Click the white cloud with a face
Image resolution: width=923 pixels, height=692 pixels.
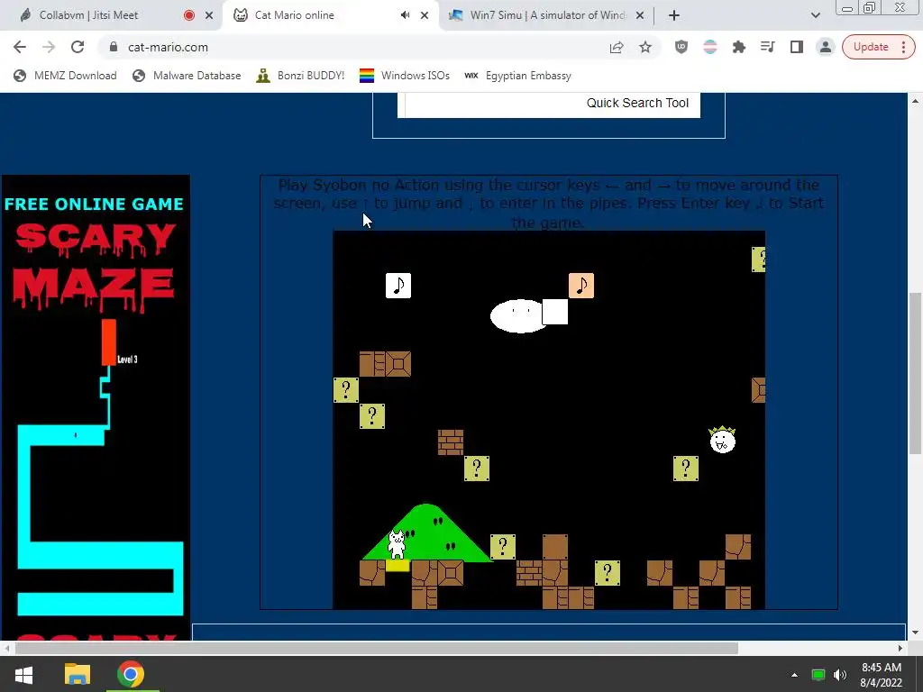coord(518,316)
